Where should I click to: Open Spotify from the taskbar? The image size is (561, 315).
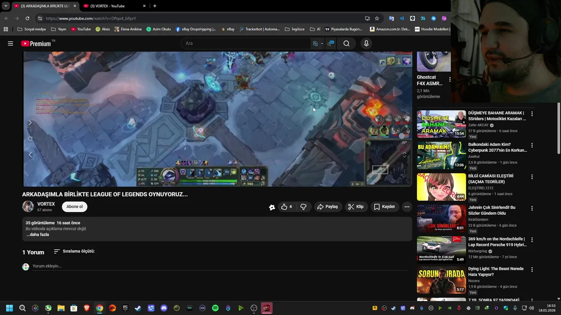215,308
